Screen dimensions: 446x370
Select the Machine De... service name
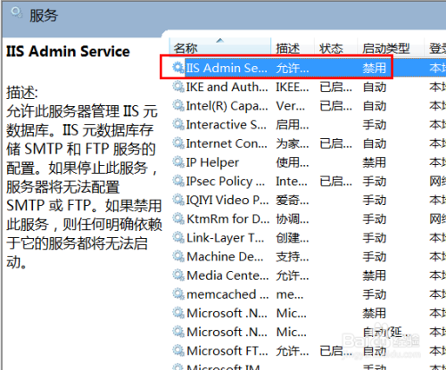[225, 257]
